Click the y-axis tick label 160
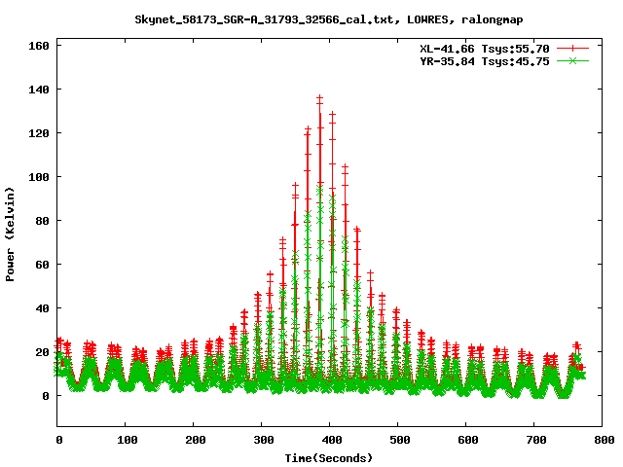Screen dimensions: 623x467 click(x=39, y=46)
